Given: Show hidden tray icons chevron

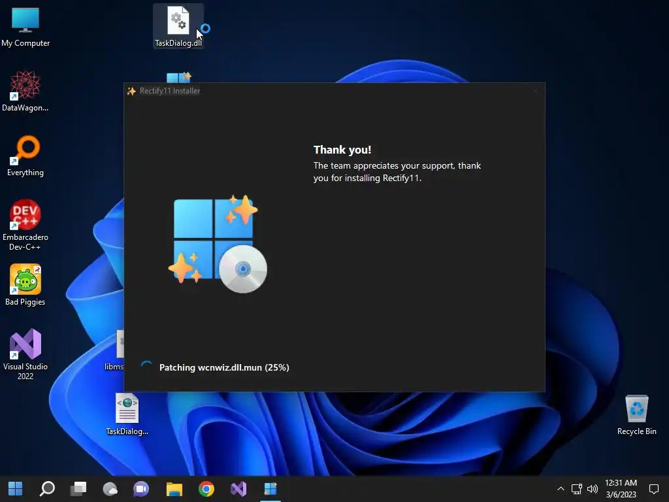Looking at the screenshot, I should (x=561, y=489).
